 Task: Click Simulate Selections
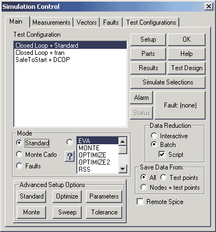click(x=168, y=82)
